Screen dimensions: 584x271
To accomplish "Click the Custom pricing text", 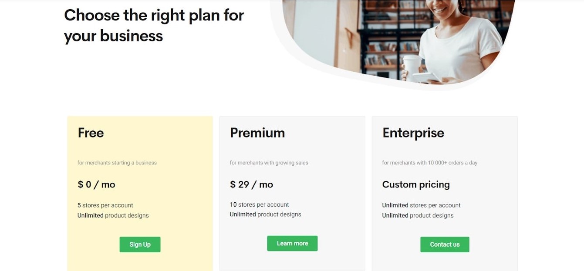I will [x=415, y=184].
